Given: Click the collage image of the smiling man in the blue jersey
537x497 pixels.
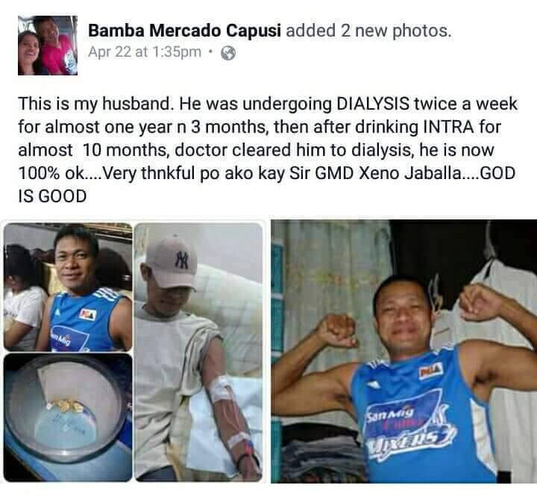Looking at the screenshot, I should click(68, 287).
